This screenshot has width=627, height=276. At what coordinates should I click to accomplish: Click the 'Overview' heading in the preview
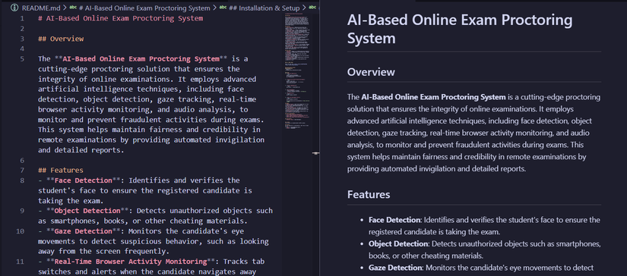pyautogui.click(x=371, y=72)
